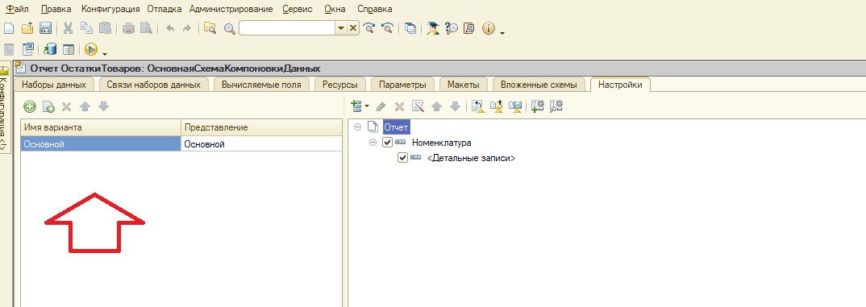Screen dimensions: 866x307
Task: Open Print preview icon
Action: 146,29
